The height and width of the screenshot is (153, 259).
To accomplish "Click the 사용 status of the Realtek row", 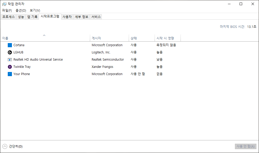I will pos(134,60).
